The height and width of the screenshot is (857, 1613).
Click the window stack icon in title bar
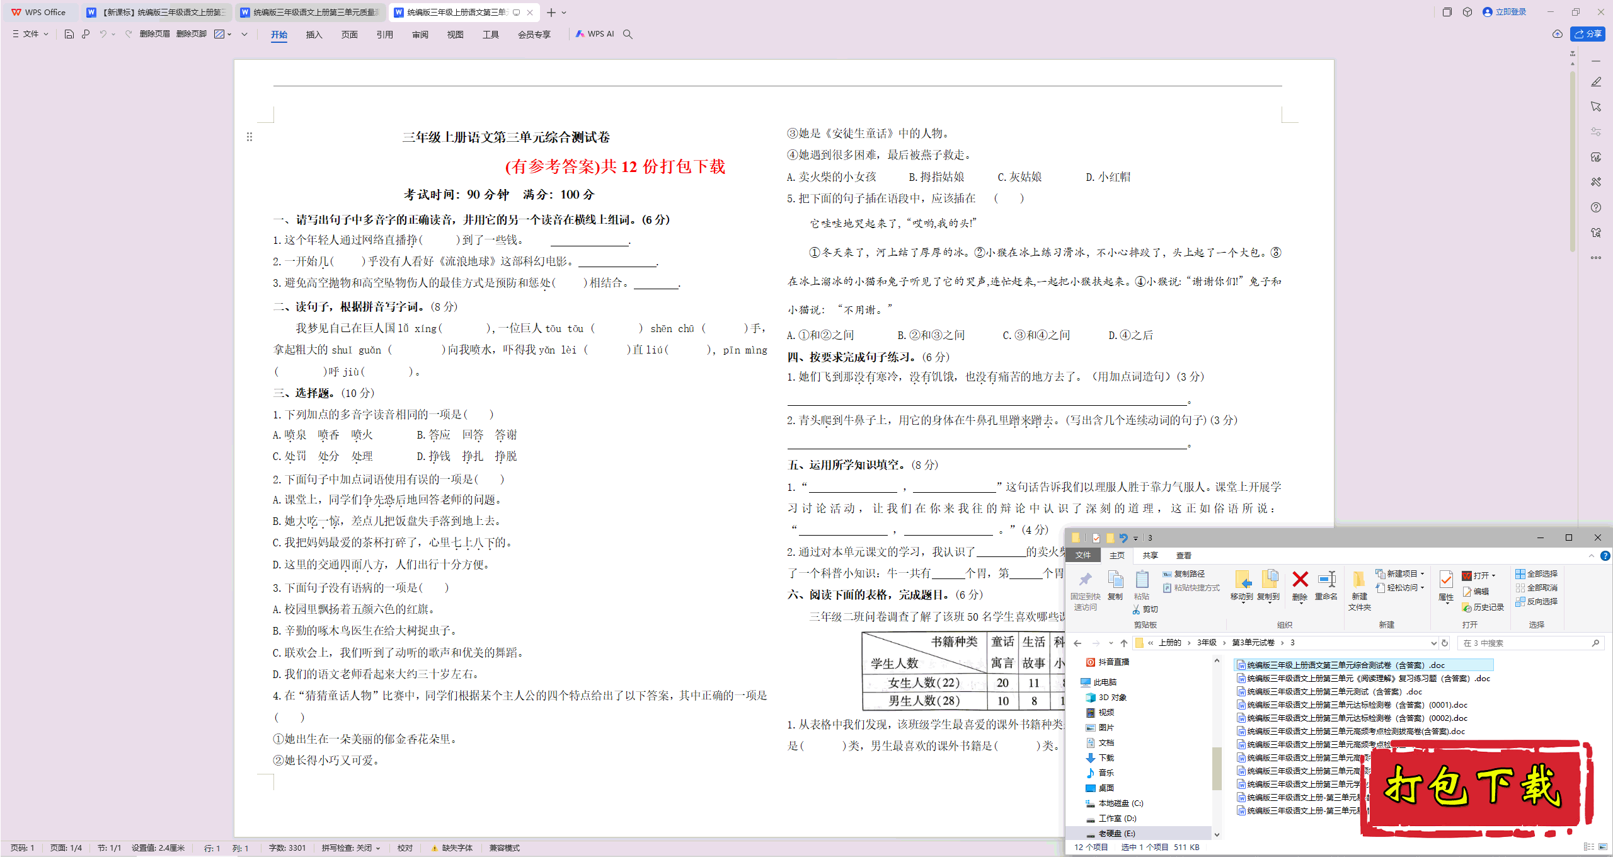(x=1447, y=12)
